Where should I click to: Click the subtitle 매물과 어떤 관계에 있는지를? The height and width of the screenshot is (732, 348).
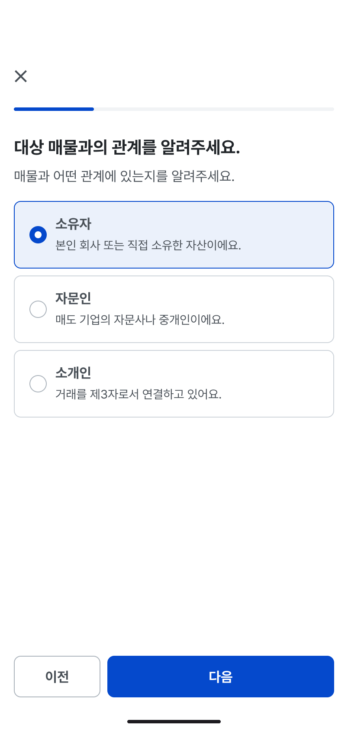coord(124,176)
